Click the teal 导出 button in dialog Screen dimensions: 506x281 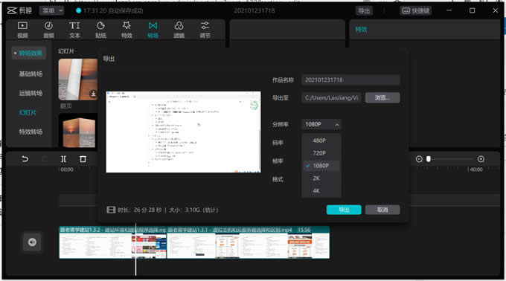click(x=344, y=210)
